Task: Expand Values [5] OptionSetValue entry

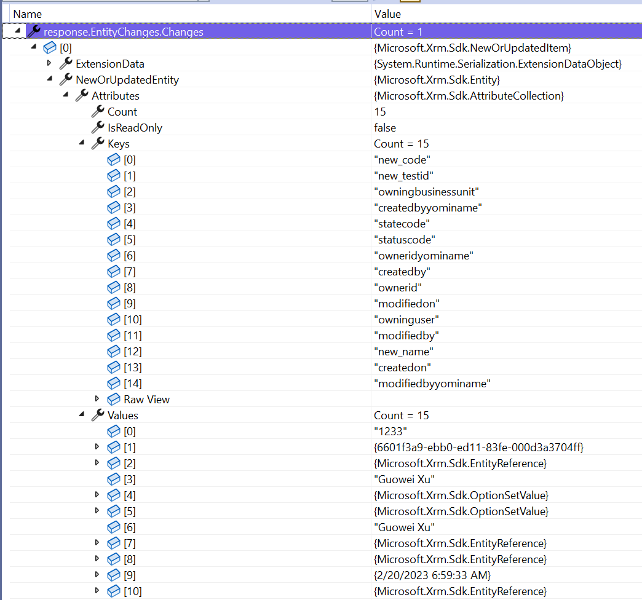Action: 97,510
